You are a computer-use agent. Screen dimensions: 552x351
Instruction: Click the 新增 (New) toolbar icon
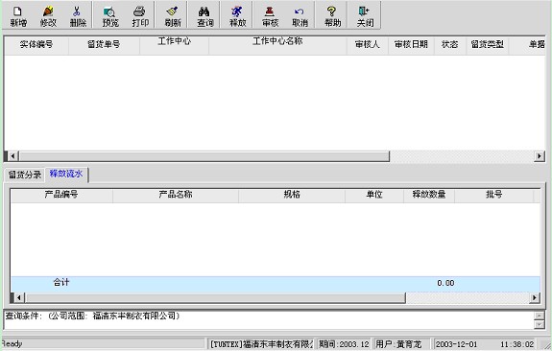(x=18, y=16)
